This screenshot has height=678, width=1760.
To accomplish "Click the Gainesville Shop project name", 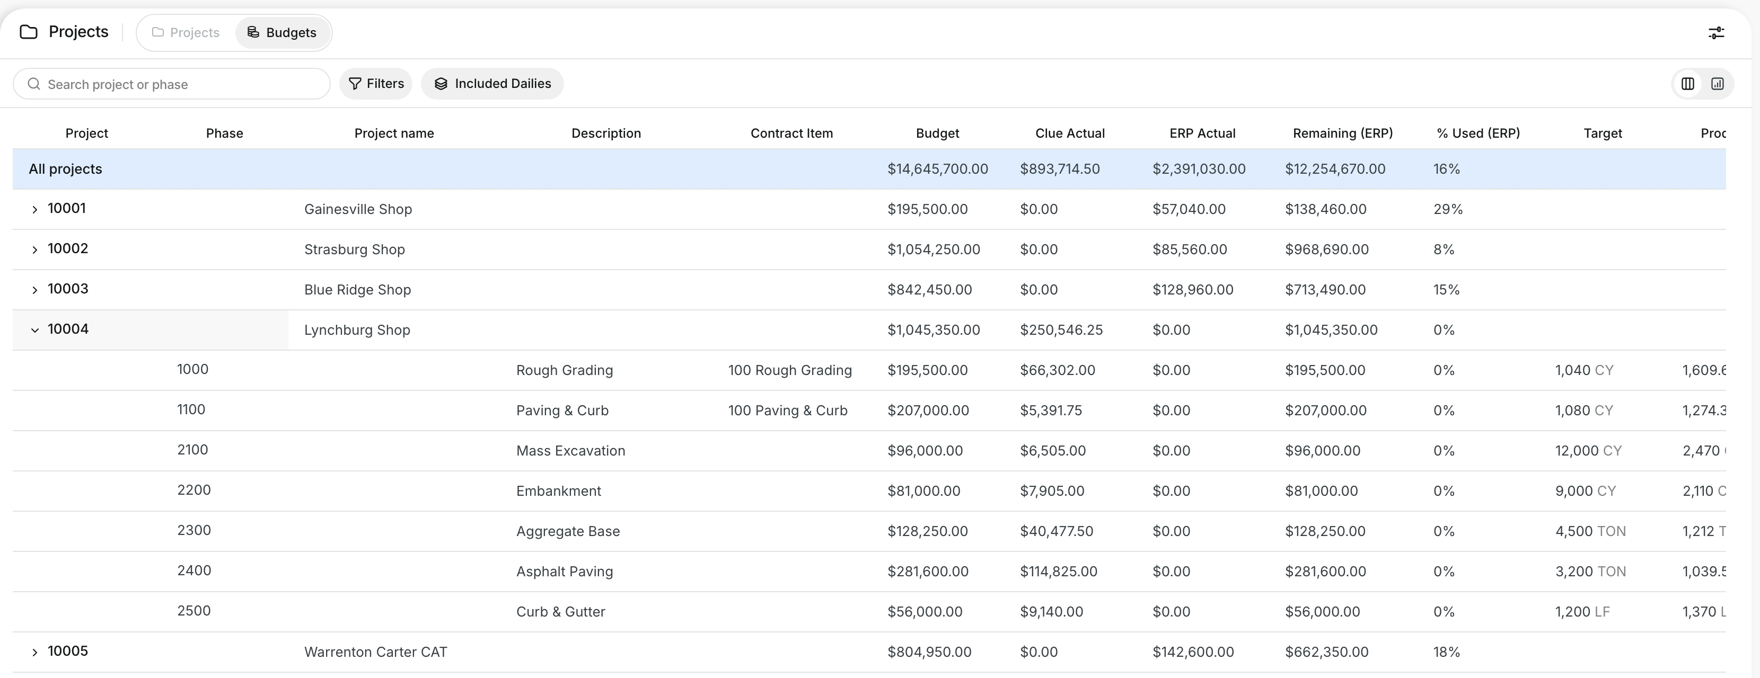I will pyautogui.click(x=358, y=209).
